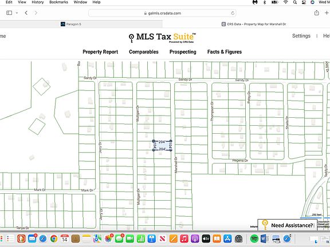The width and height of the screenshot is (330, 247).
Task: Click the Safari sidebar toggle icon
Action: click(x=9, y=13)
